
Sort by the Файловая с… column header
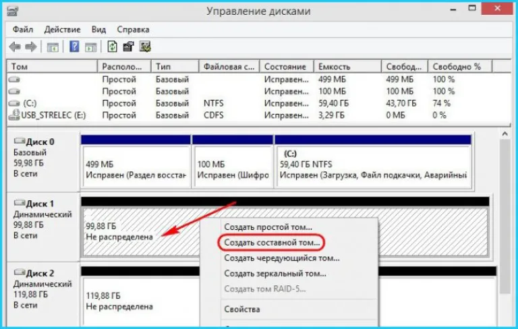click(229, 66)
